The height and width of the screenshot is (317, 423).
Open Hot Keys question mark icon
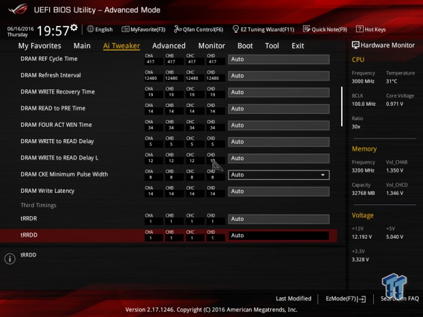[x=360, y=29]
